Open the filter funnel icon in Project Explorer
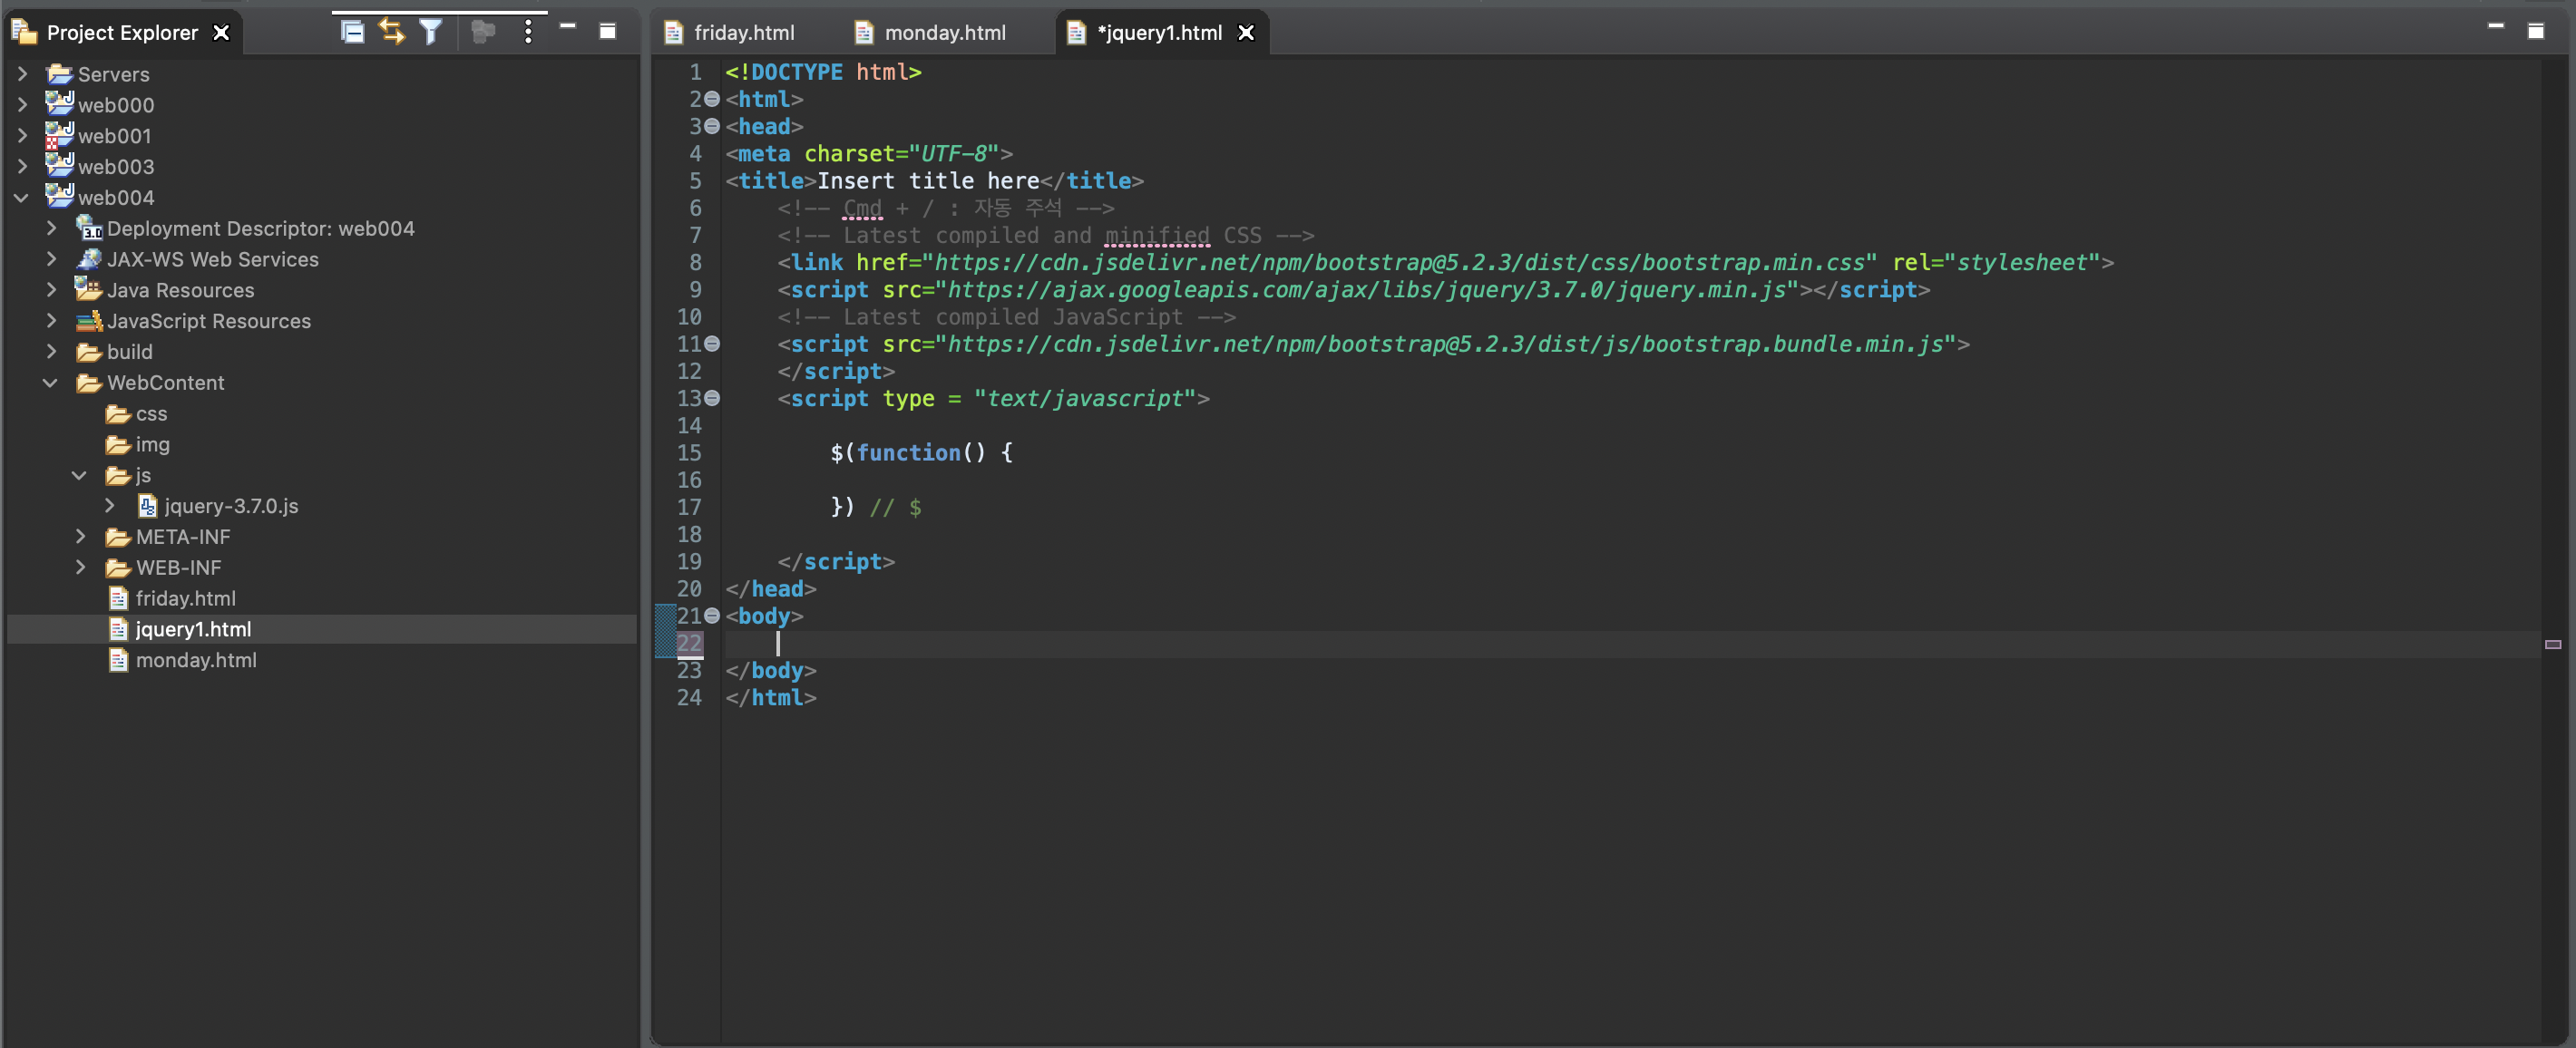The height and width of the screenshot is (1048, 2576). (430, 32)
